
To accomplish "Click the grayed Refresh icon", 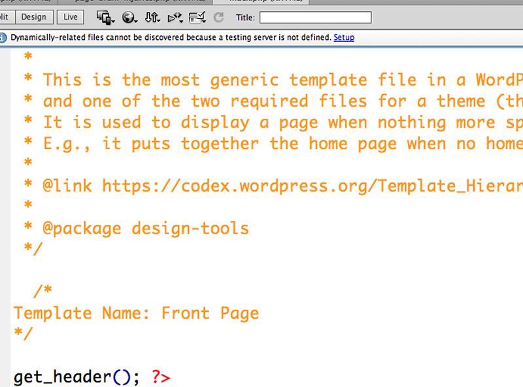I will point(218,17).
